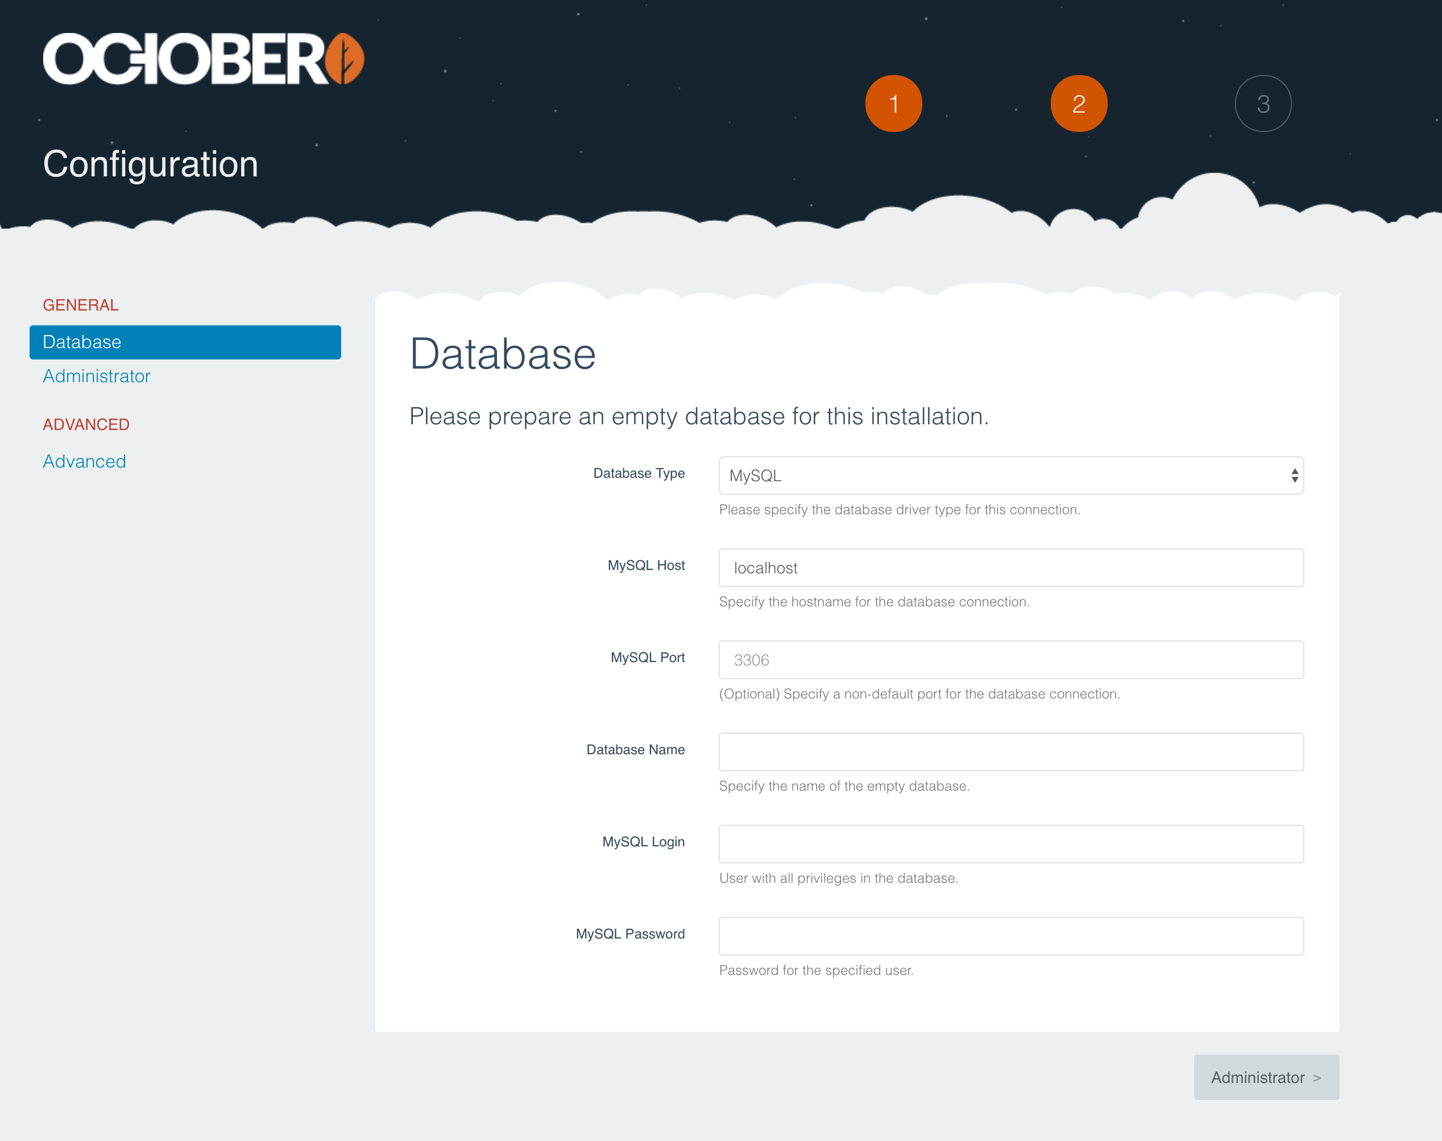Open the Advanced sidebar section
This screenshot has height=1141, width=1442.
coord(84,462)
